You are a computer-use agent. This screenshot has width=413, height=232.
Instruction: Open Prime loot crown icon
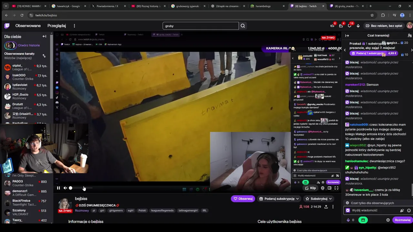332,26
